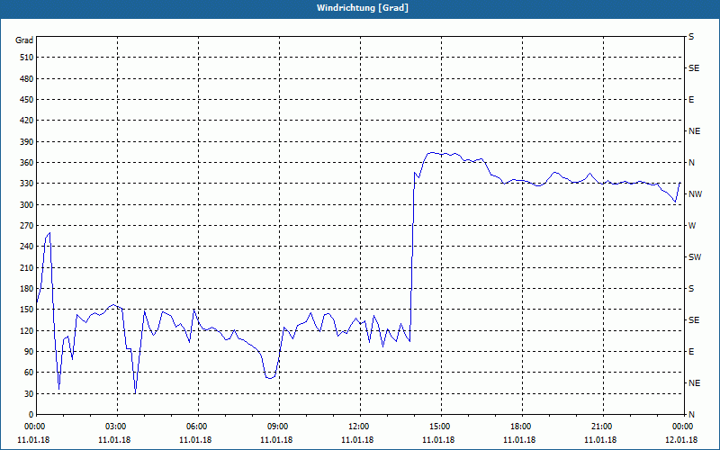Screen dimensions: 720x450
Task: Click the 510 value on the degree axis
Action: pyautogui.click(x=27, y=58)
